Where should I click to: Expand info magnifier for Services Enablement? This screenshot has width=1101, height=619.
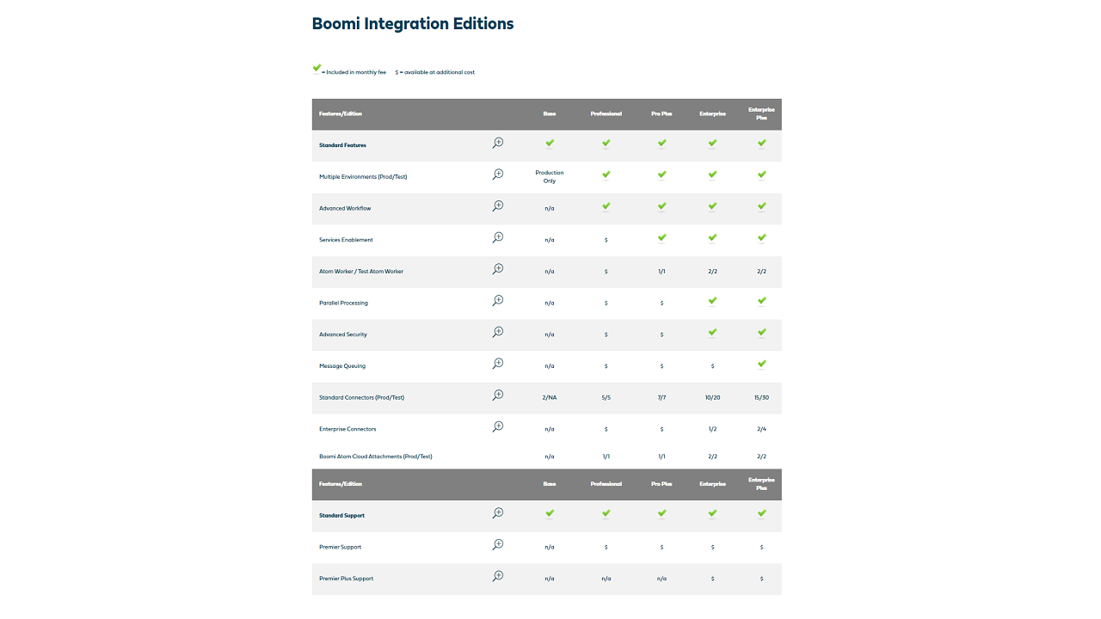(x=498, y=237)
